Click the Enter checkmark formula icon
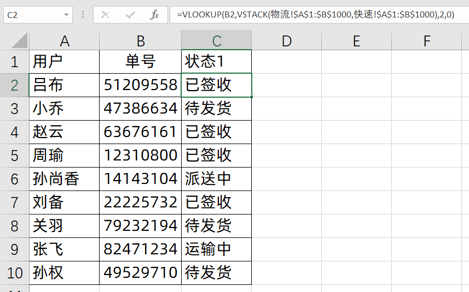The image size is (469, 292). [x=130, y=15]
